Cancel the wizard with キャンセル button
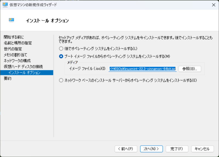Image resolution: width=219 pixels, height=157 pixels. [202, 149]
